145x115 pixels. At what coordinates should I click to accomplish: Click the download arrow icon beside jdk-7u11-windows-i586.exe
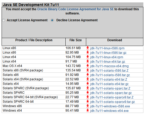pyautogui.click(x=88, y=106)
